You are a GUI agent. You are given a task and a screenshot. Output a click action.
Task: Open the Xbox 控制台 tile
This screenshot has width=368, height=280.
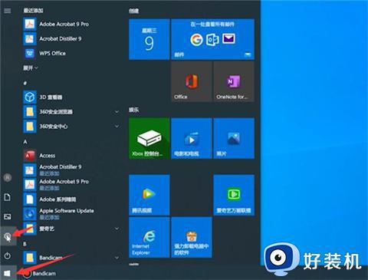point(149,138)
